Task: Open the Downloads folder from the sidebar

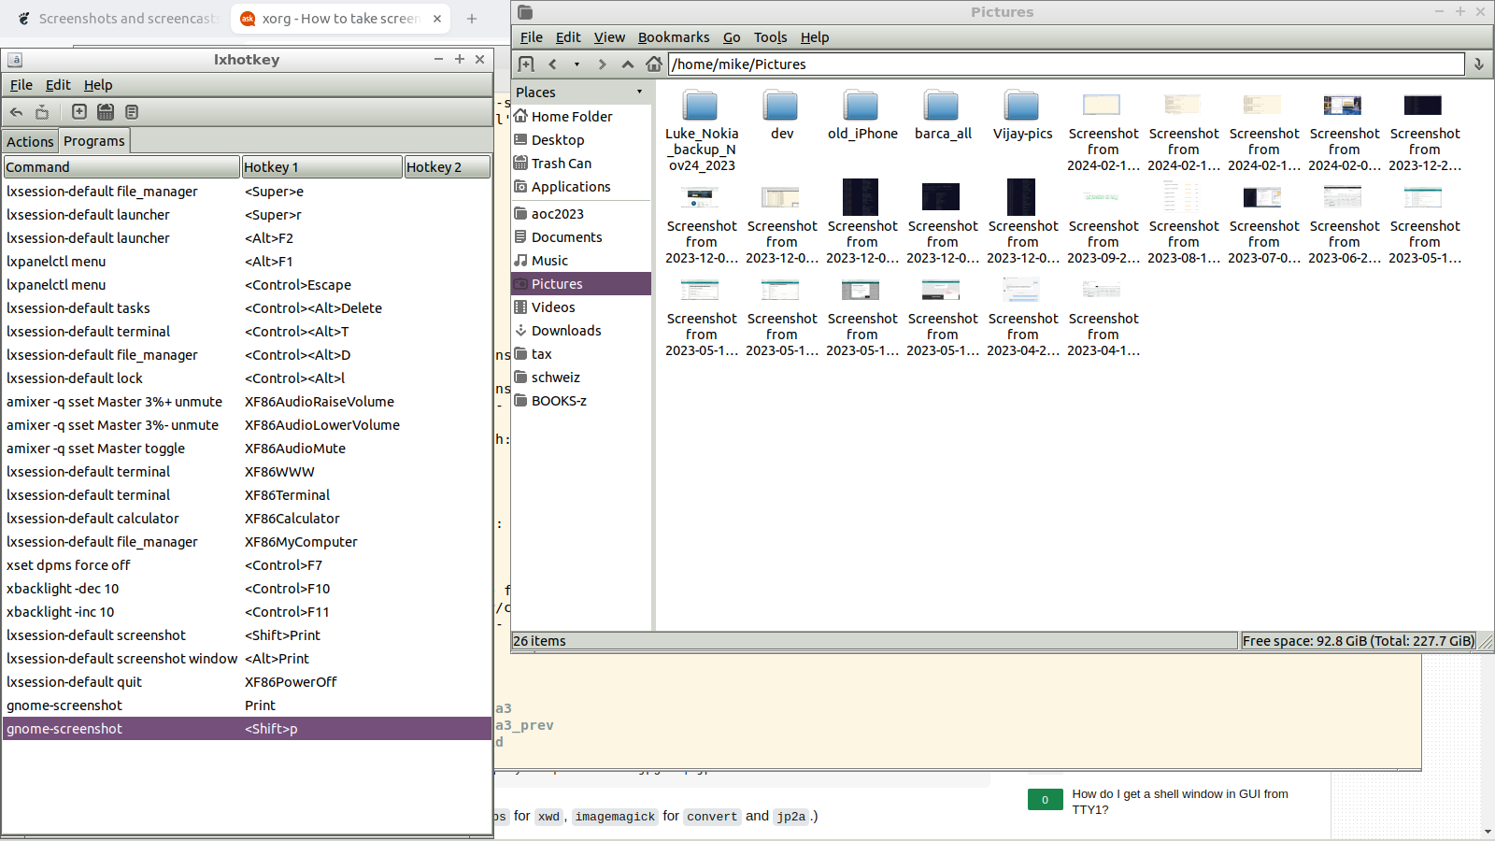Action: [x=567, y=330]
